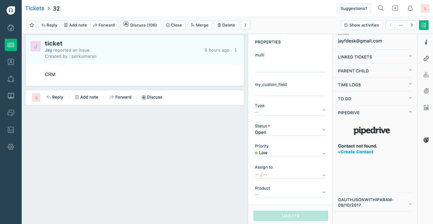Viewport: 433px width, 224px height.
Task: Open time logs stopwatch icon on right rail
Action: [426, 91]
